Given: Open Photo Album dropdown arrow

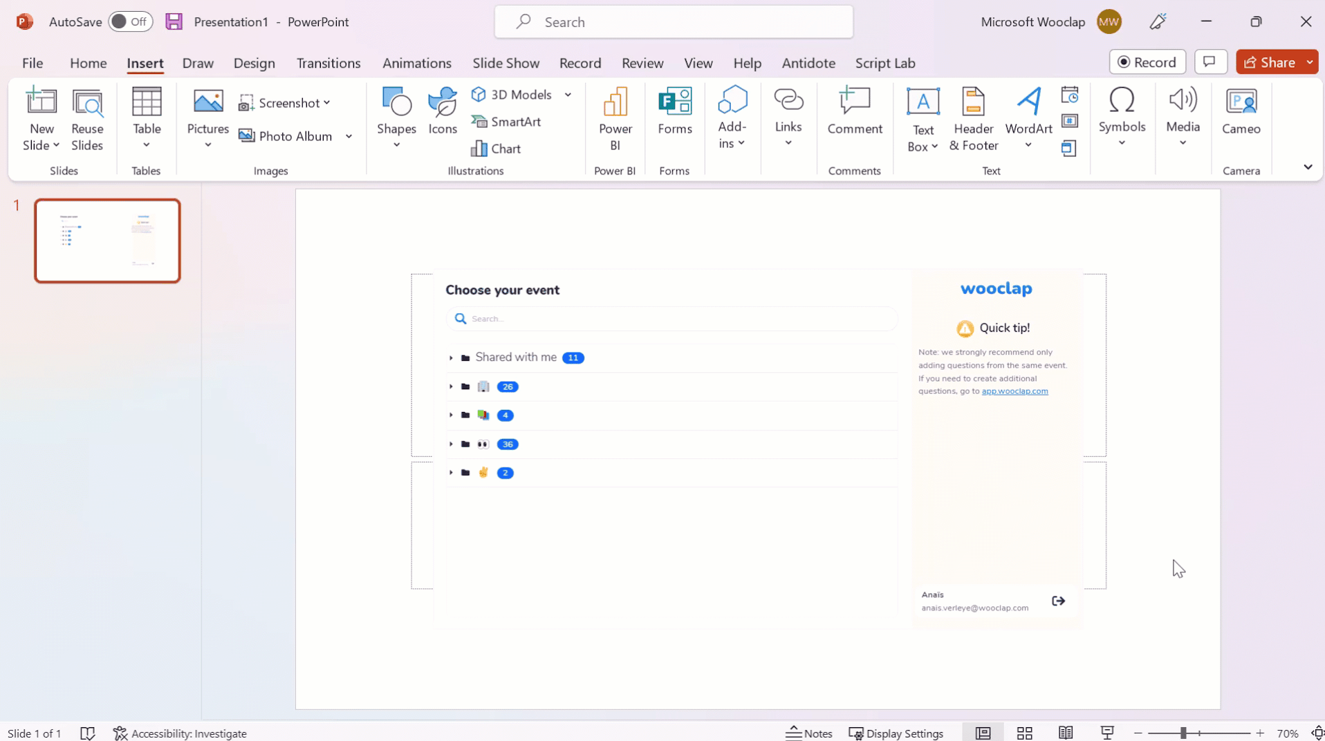Looking at the screenshot, I should 349,136.
